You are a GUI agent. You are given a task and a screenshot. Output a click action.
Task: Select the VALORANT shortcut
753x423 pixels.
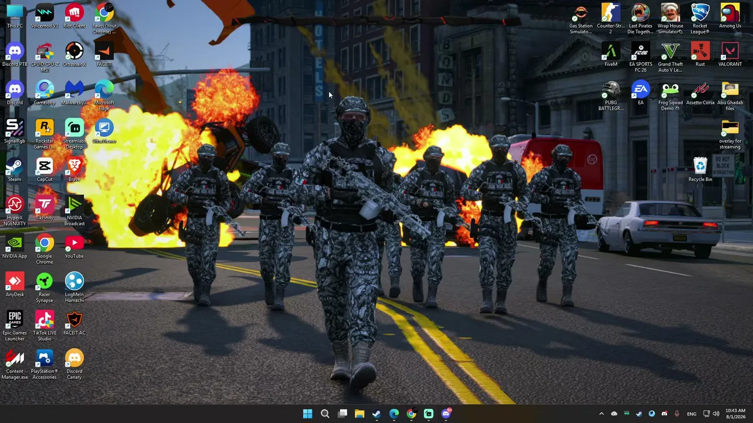(x=730, y=54)
